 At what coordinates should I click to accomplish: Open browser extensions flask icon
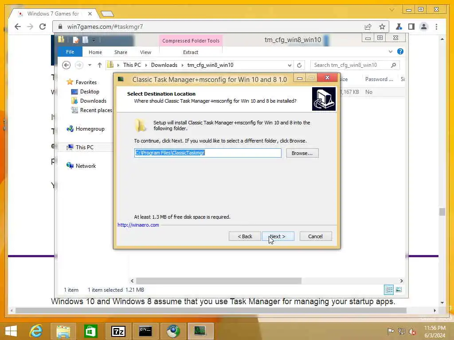tap(399, 27)
